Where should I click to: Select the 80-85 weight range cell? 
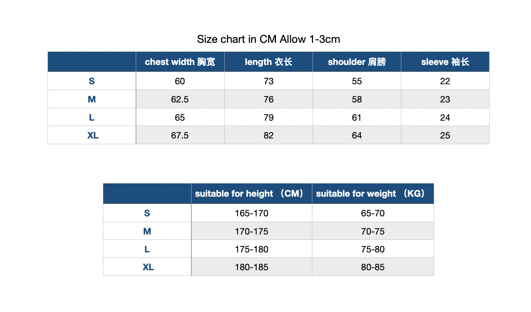[x=373, y=267]
